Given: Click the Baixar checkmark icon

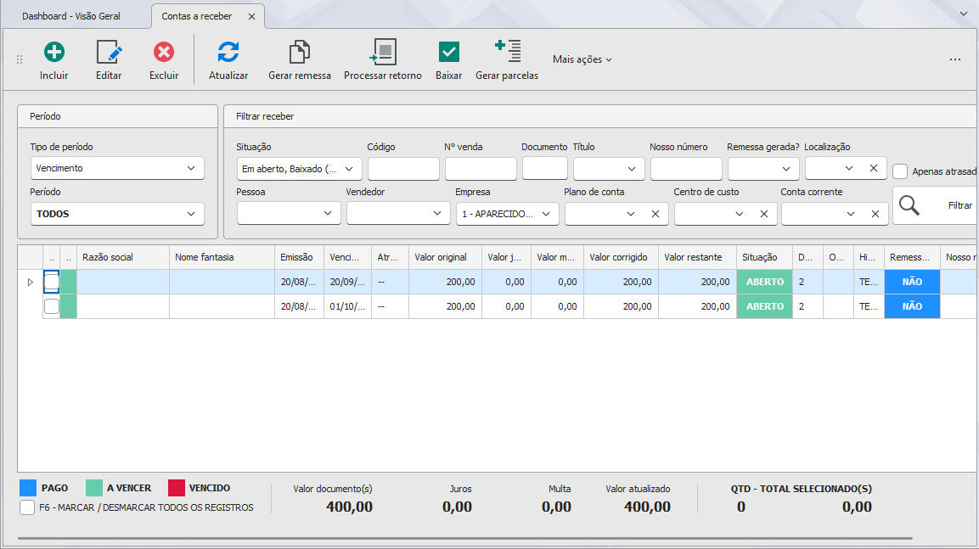Looking at the screenshot, I should (x=448, y=52).
